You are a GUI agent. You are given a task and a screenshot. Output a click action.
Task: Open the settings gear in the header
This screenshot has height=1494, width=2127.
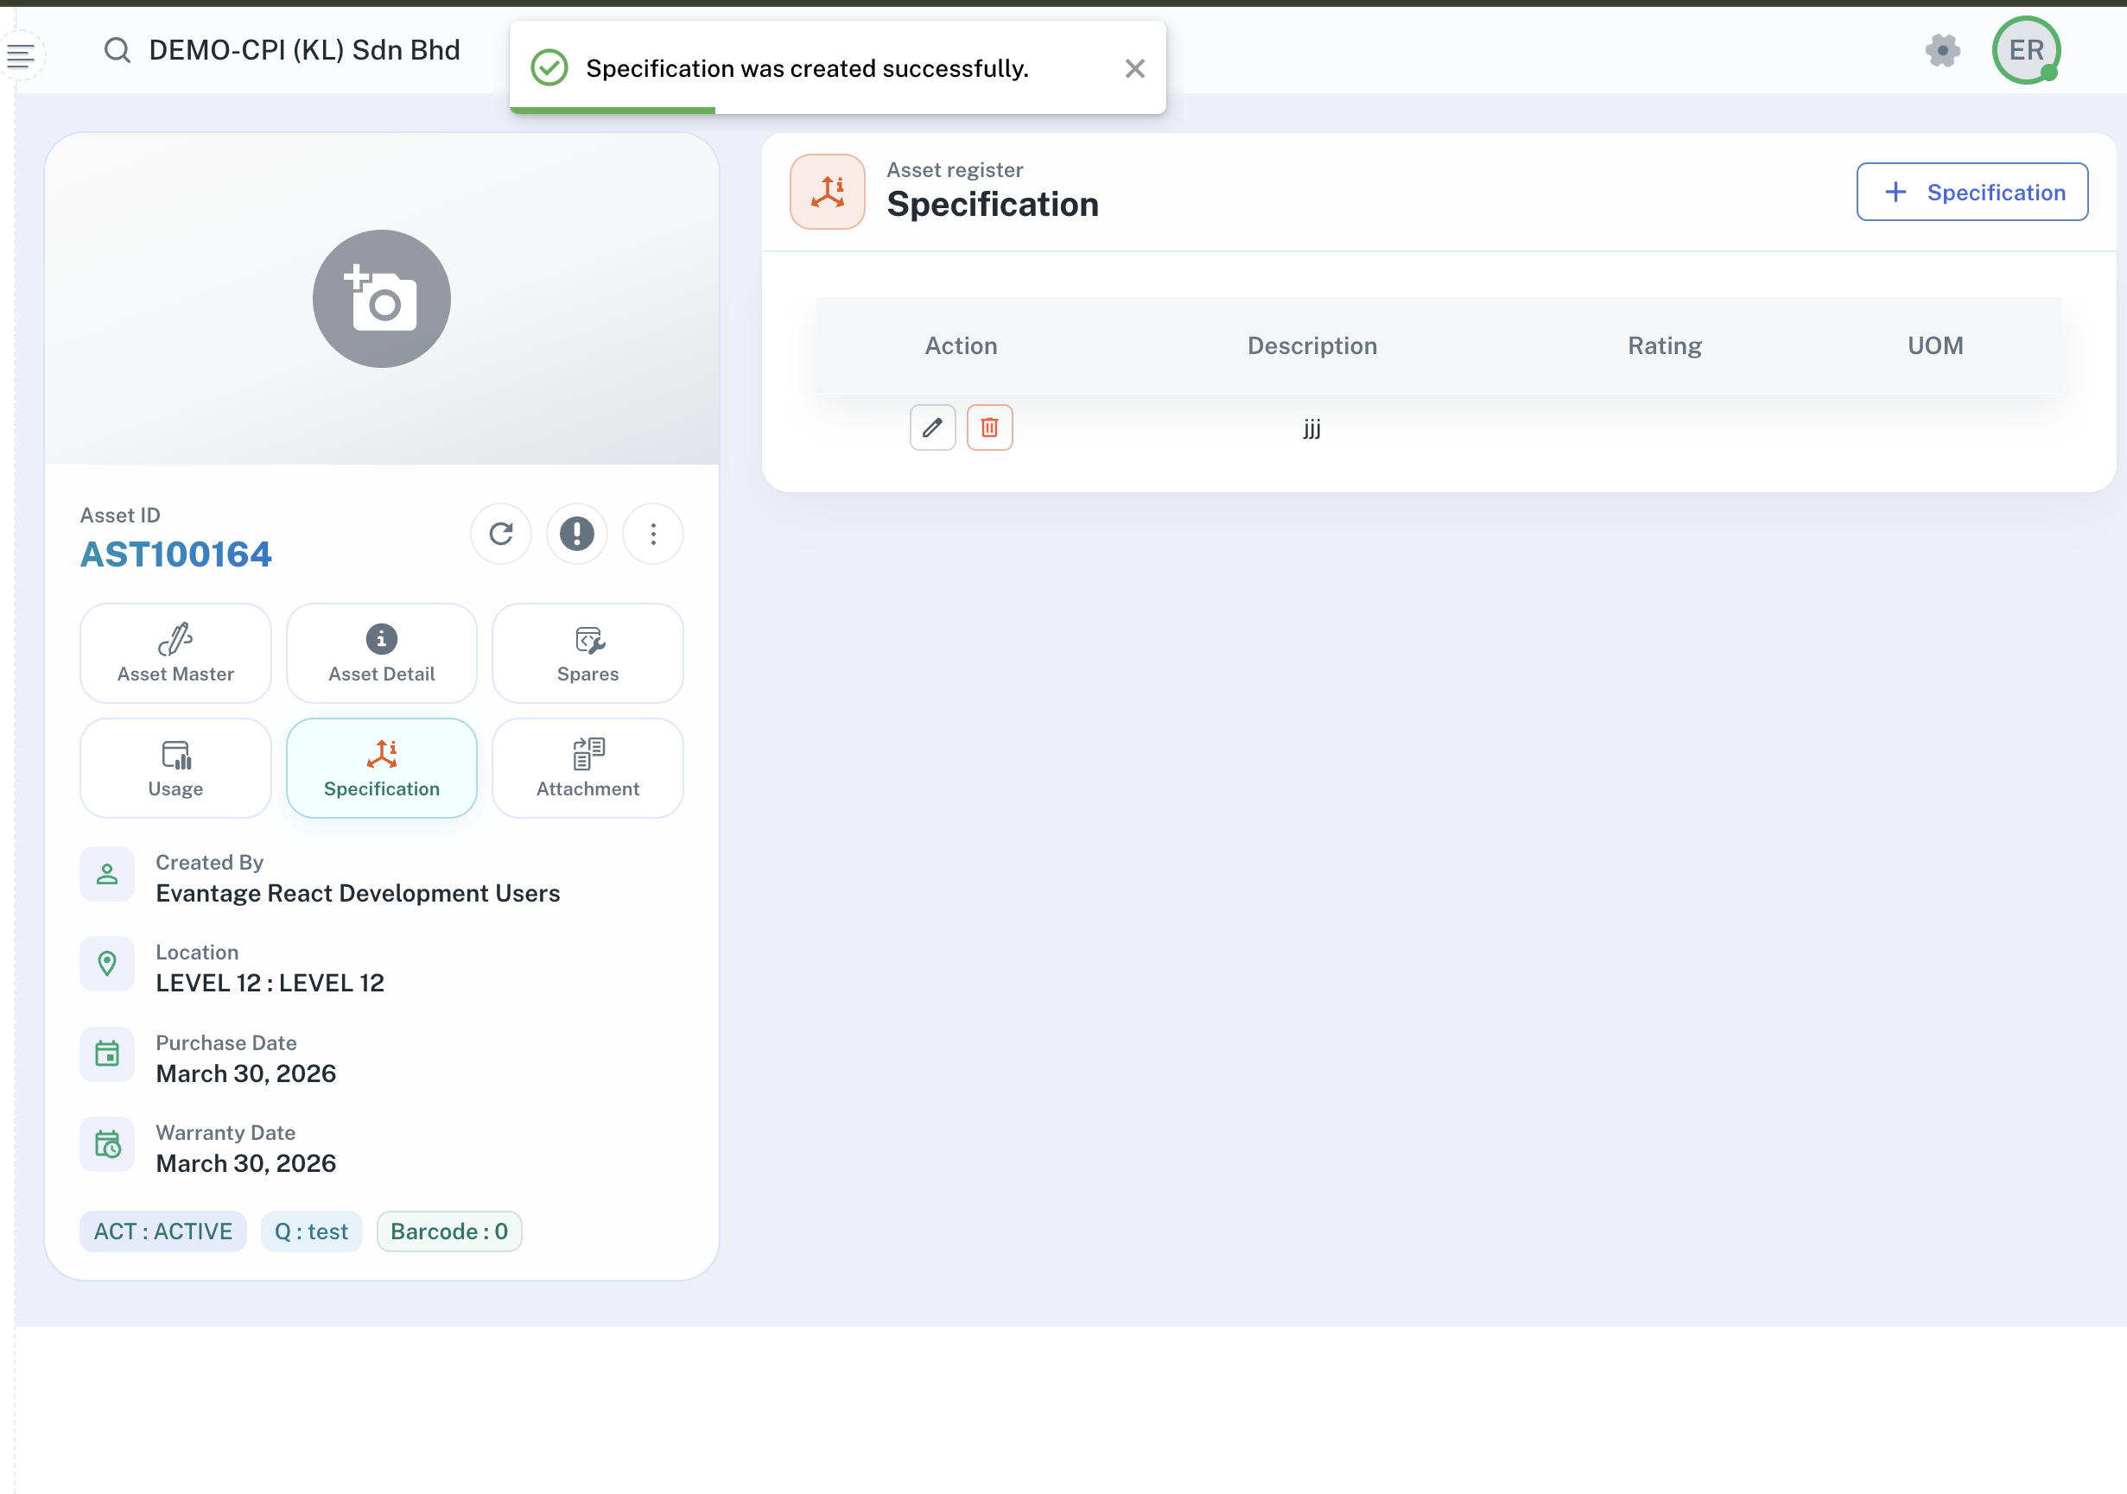click(1942, 50)
